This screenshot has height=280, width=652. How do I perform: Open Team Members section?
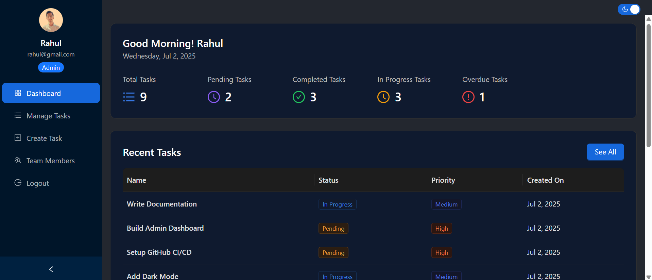click(51, 161)
